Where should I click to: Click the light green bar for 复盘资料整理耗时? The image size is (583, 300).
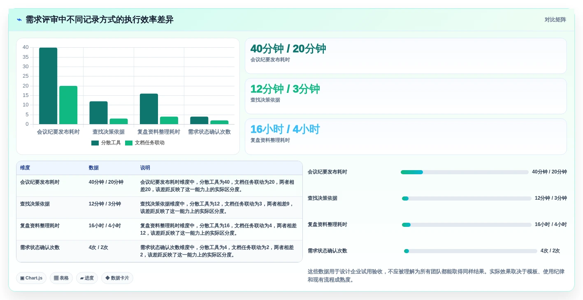[x=169, y=120]
